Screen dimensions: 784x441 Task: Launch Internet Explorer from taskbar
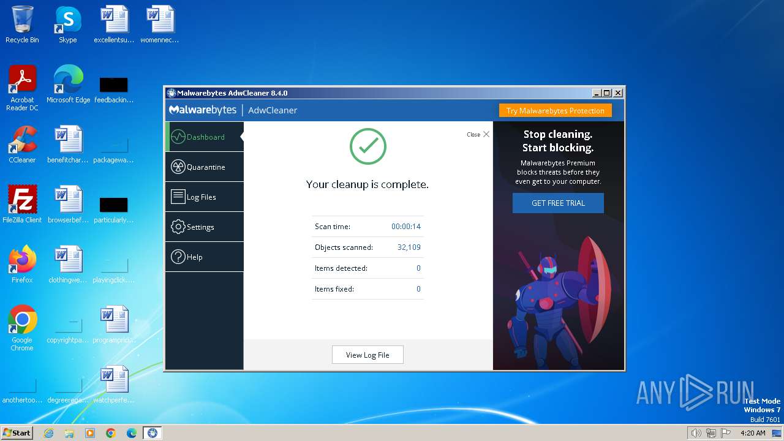[48, 433]
